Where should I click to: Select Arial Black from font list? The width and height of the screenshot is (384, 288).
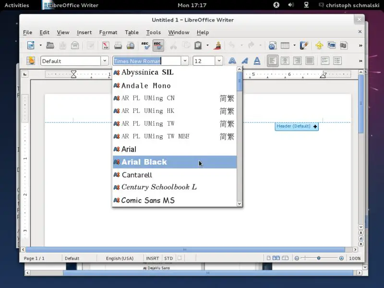(x=175, y=162)
